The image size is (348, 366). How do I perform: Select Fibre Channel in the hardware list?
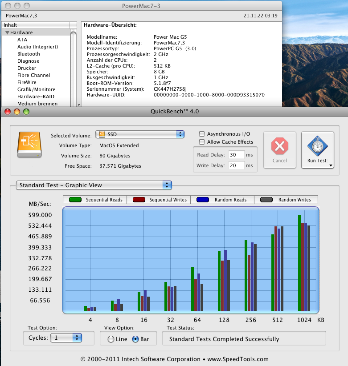coord(34,76)
